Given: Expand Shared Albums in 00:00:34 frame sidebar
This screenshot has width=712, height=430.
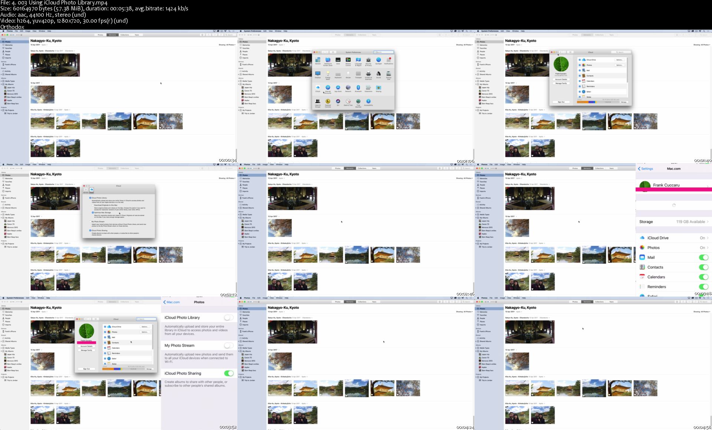Looking at the screenshot, I should pos(1,75).
